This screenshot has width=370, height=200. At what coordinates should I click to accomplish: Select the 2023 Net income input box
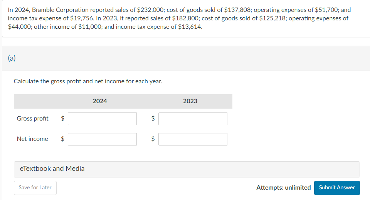193,139
